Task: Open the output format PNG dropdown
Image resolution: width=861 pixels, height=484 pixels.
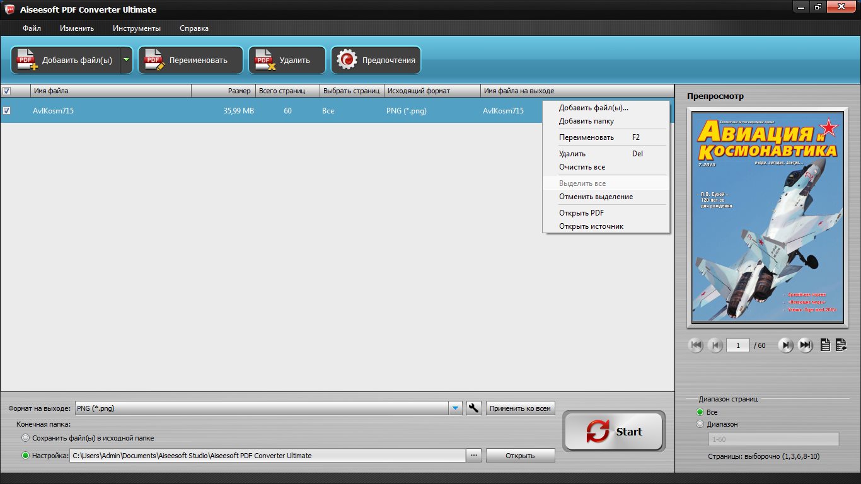Action: pos(456,408)
